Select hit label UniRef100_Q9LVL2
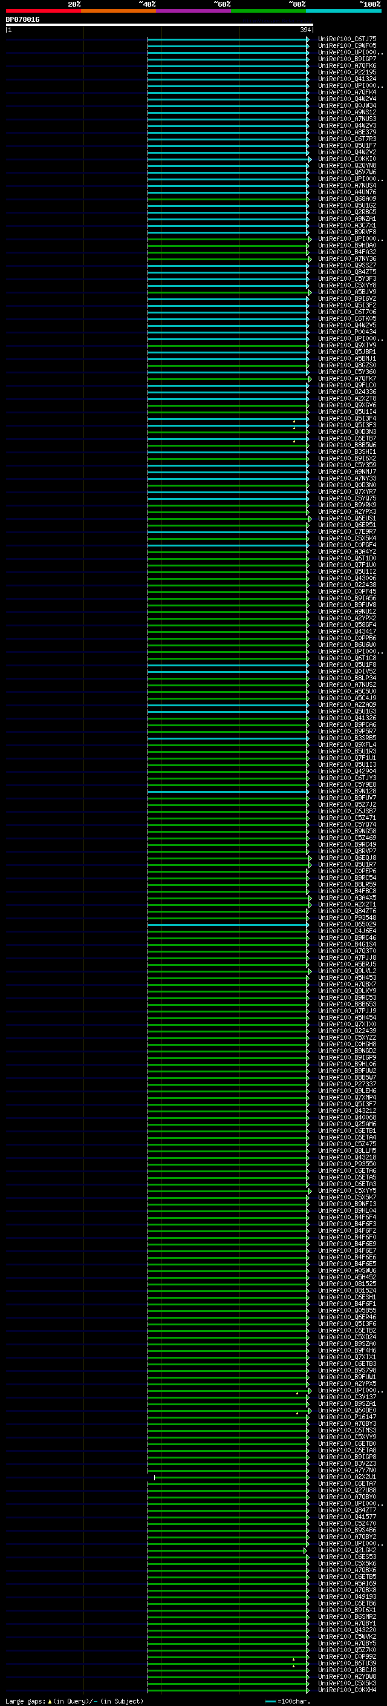Image resolution: width=387 pixels, height=1706 pixels. (346, 971)
